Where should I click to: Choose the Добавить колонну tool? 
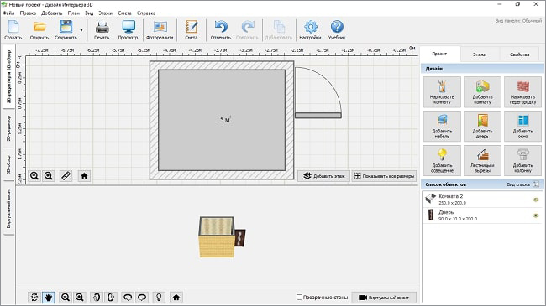pyautogui.click(x=522, y=160)
